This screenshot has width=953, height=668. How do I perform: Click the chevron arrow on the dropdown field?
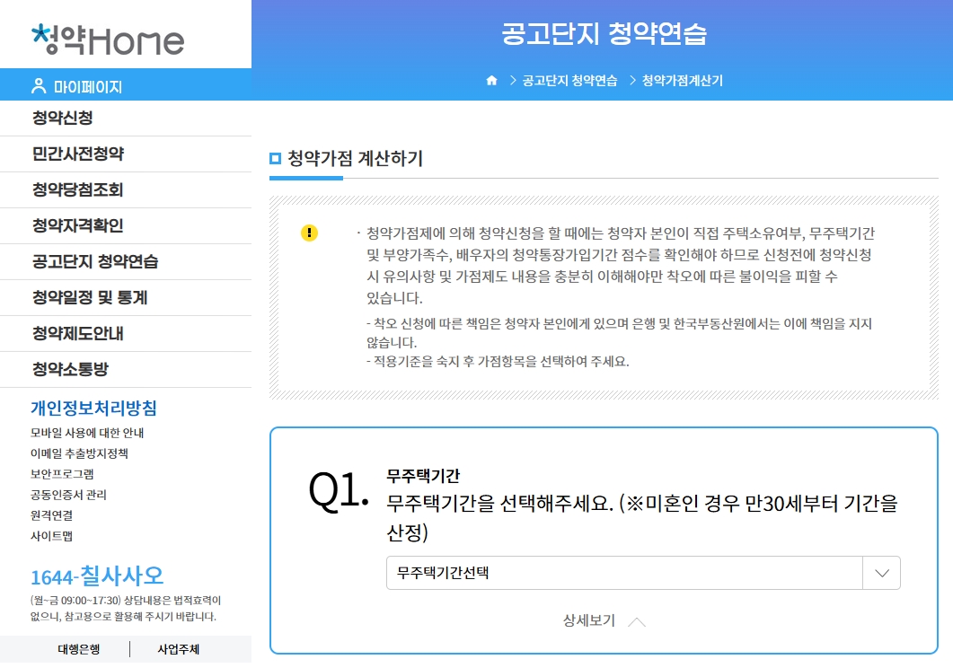point(883,573)
